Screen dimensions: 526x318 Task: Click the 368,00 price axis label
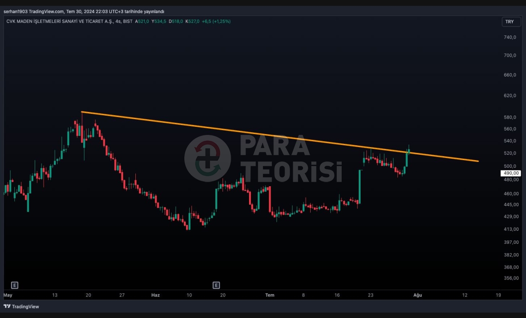511,267
